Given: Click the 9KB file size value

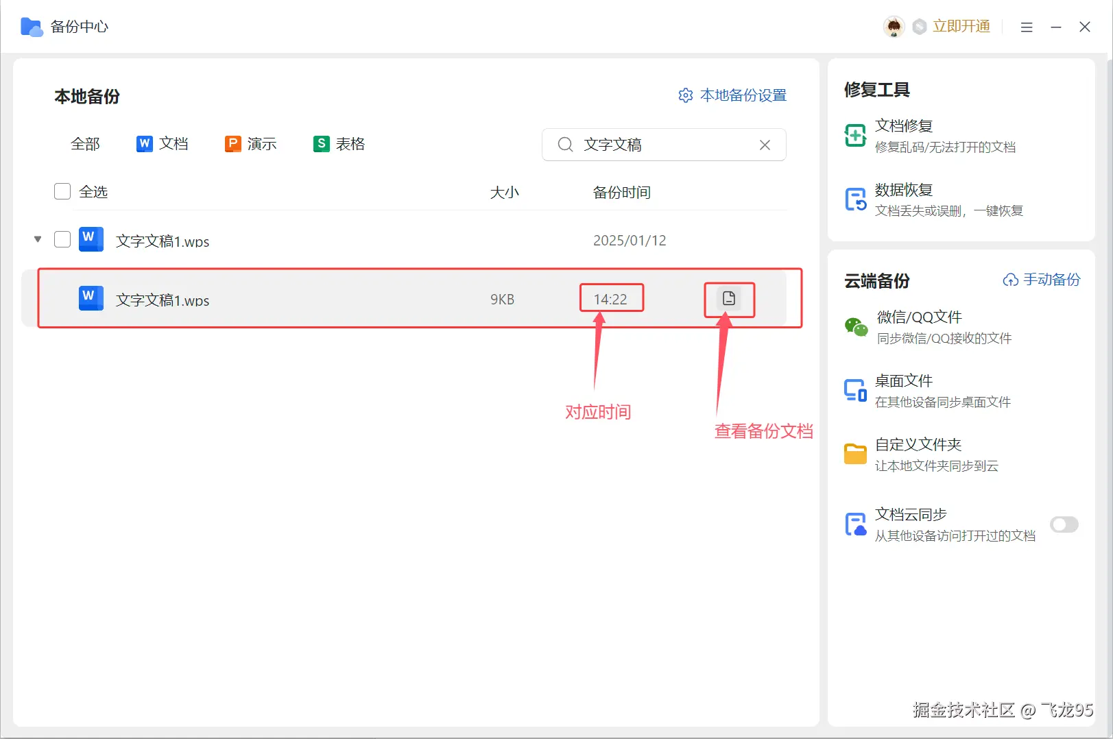Looking at the screenshot, I should (x=502, y=299).
